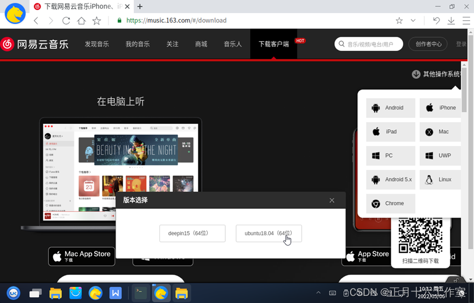Bookmark page via address bar star
The height and width of the screenshot is (303, 474).
tap(399, 21)
